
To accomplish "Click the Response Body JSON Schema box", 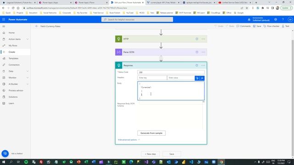I will pyautogui.click(x=171, y=115).
